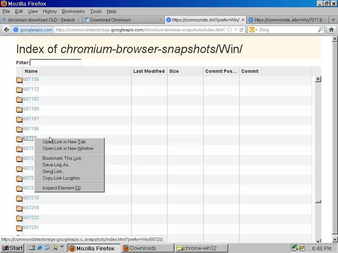Go to the home page icon

pos(331,30)
